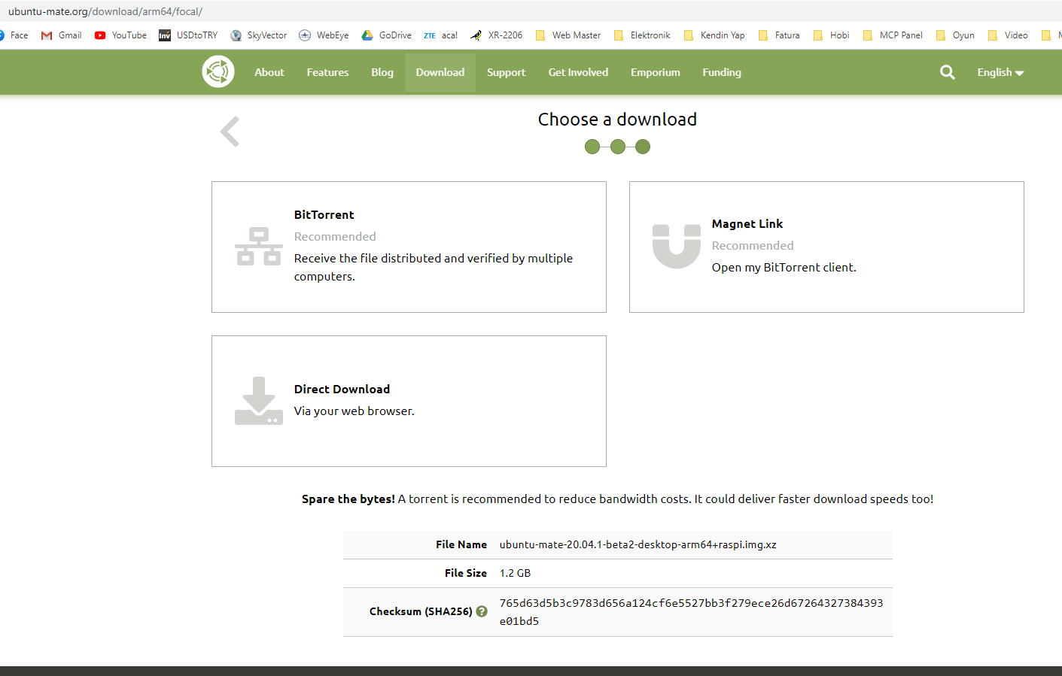This screenshot has width=1062, height=676.
Task: Click 'Open my BitTorrent client.' description
Action: tap(784, 267)
